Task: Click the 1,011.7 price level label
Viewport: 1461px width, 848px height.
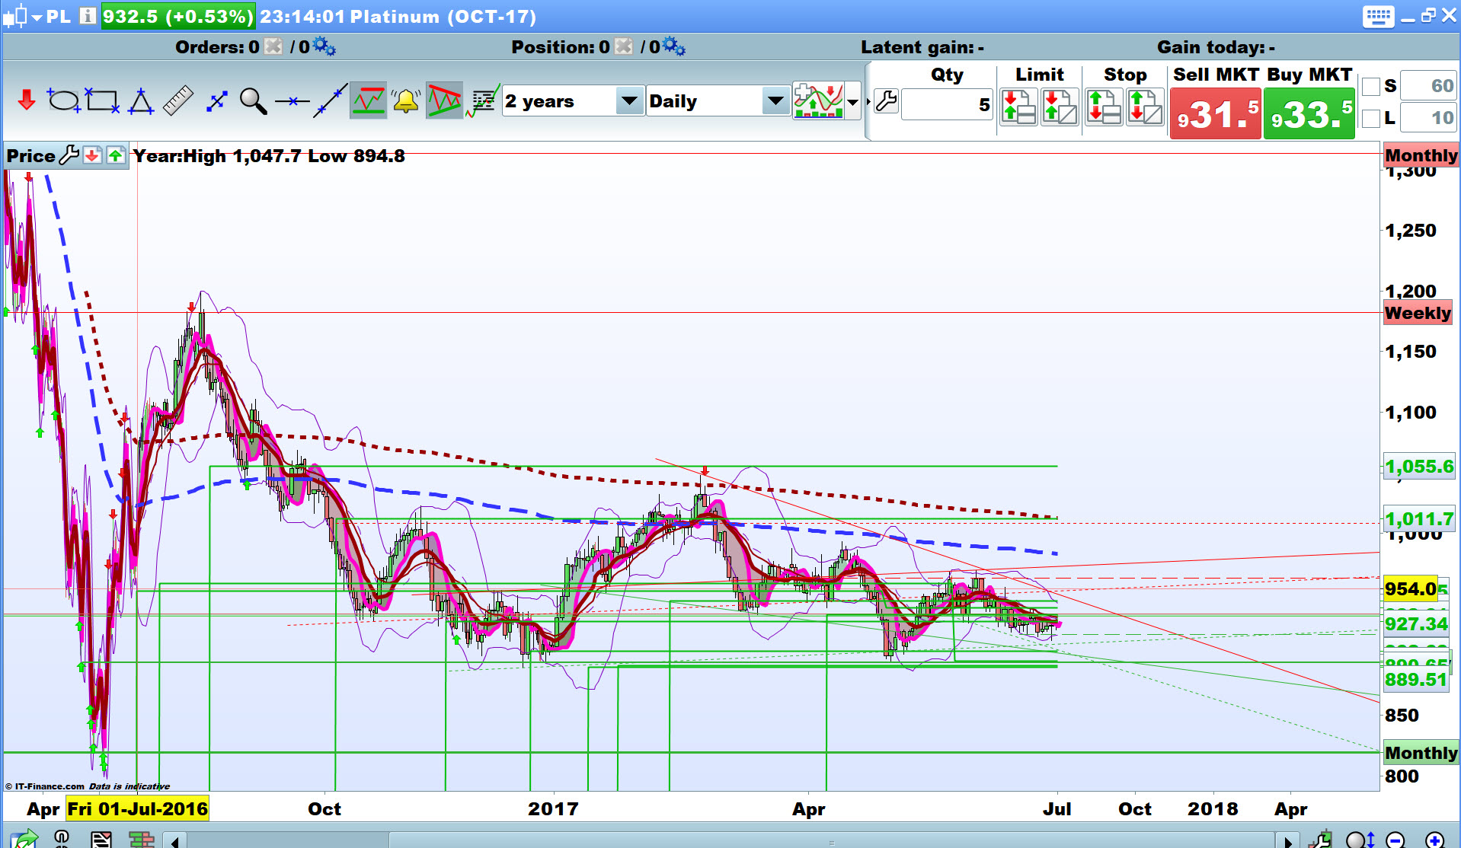Action: click(x=1419, y=520)
